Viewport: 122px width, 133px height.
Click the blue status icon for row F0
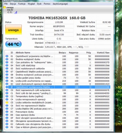point(7,127)
